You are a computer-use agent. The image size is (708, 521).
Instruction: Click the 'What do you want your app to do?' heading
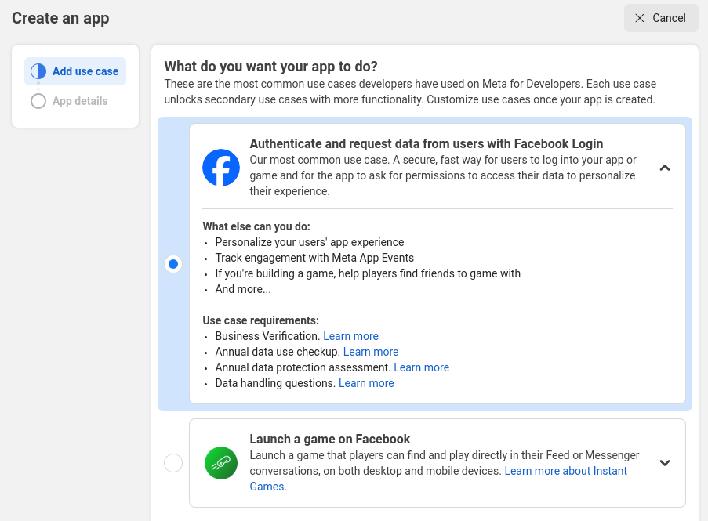(271, 67)
